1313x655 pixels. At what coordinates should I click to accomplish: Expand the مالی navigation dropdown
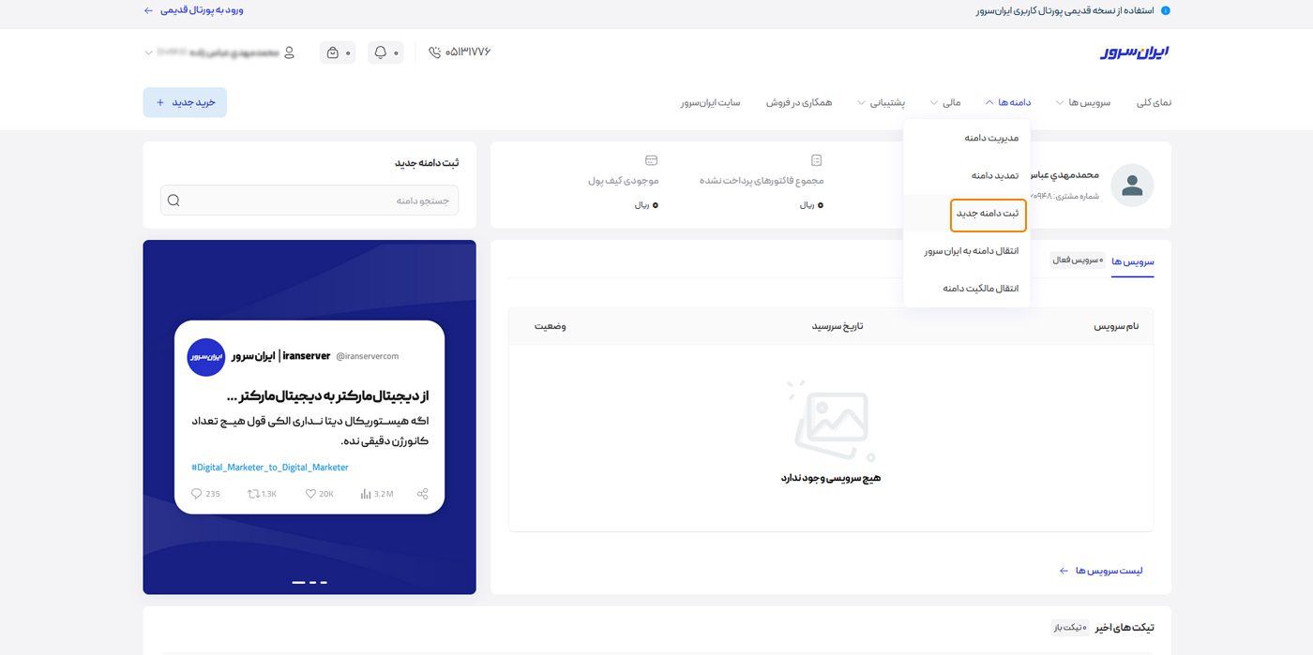(x=945, y=102)
